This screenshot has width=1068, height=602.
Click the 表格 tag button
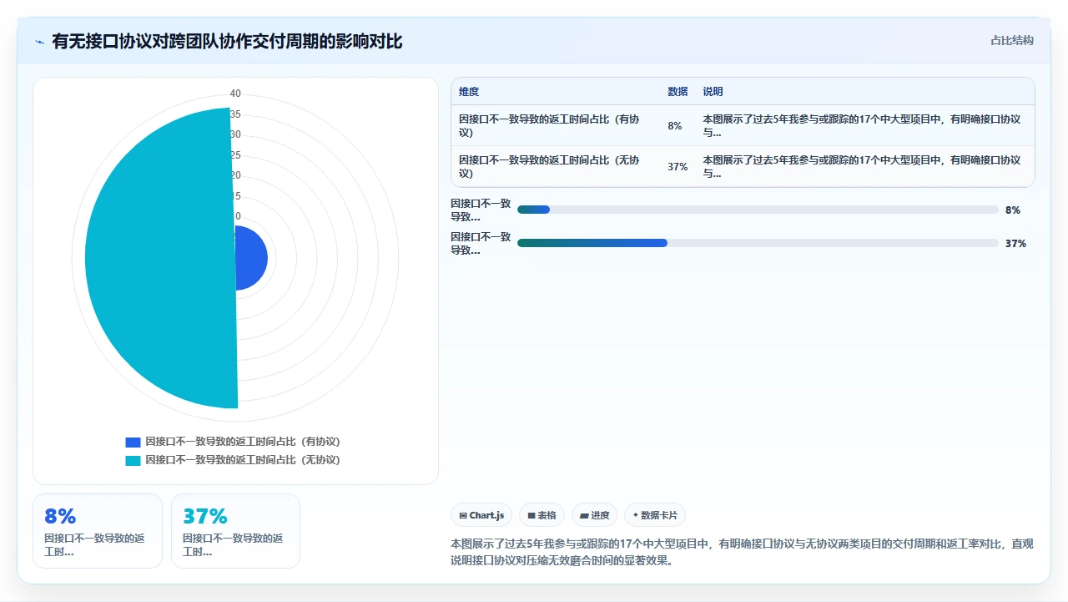point(542,515)
